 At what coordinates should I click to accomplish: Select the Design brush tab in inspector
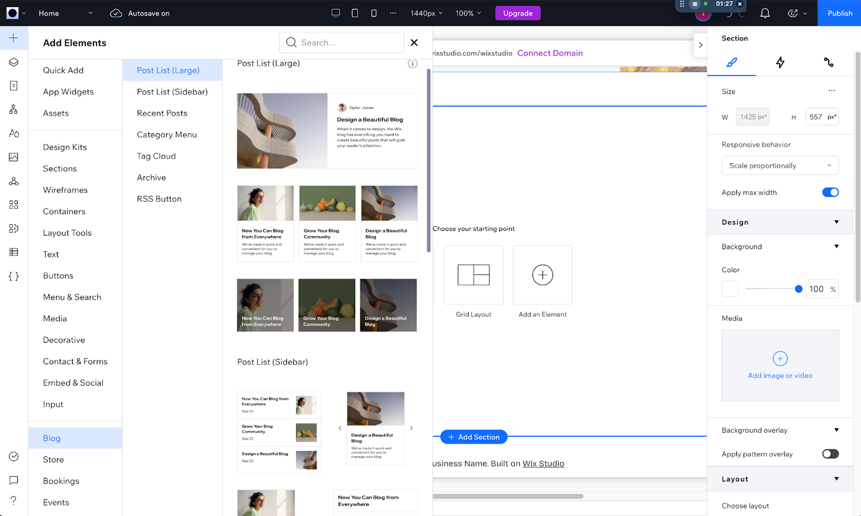coord(731,62)
